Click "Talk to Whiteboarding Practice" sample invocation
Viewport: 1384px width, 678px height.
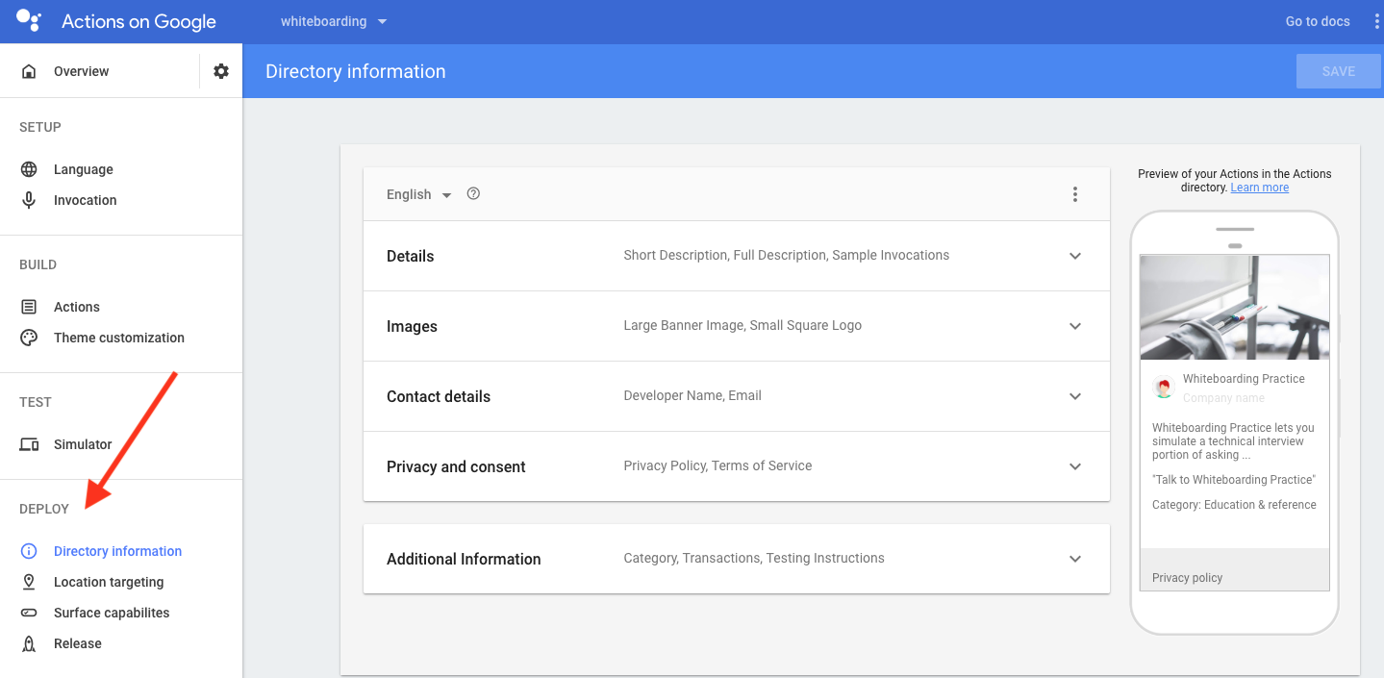(1234, 480)
